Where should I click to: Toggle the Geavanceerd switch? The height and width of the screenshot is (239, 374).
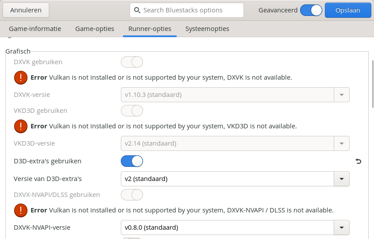[311, 10]
